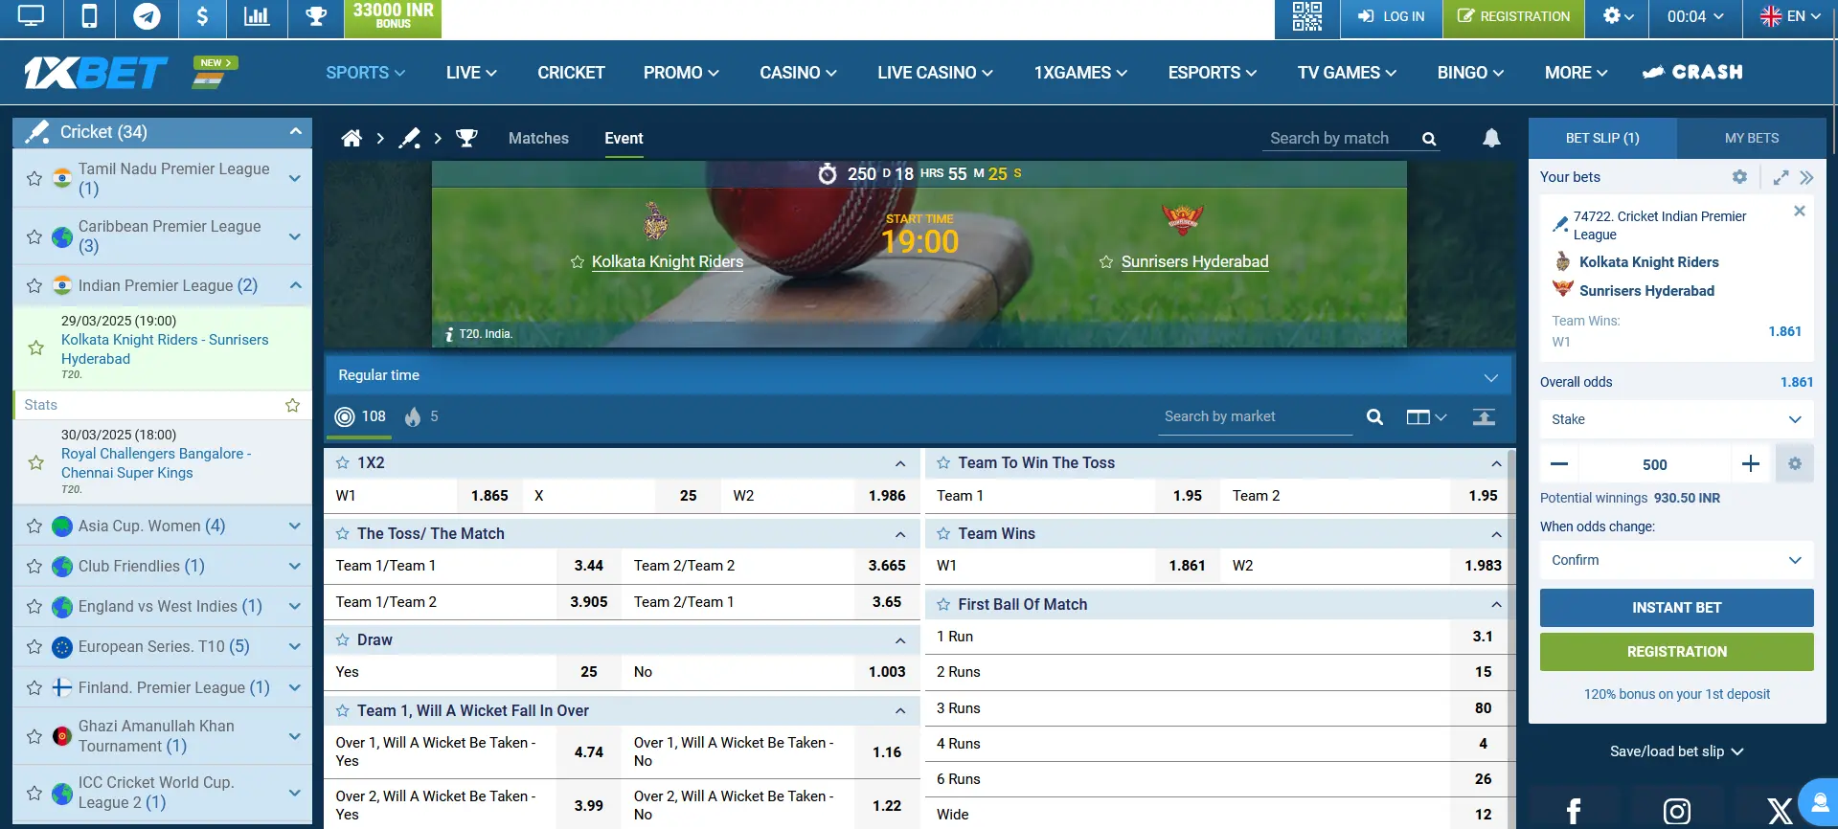
Task: Collapse Indian Premier League list
Action: click(295, 285)
